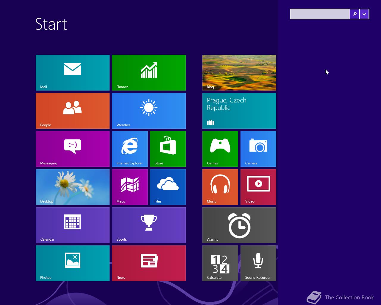Launch the Messaging app tile
This screenshot has width=381, height=305.
73,149
